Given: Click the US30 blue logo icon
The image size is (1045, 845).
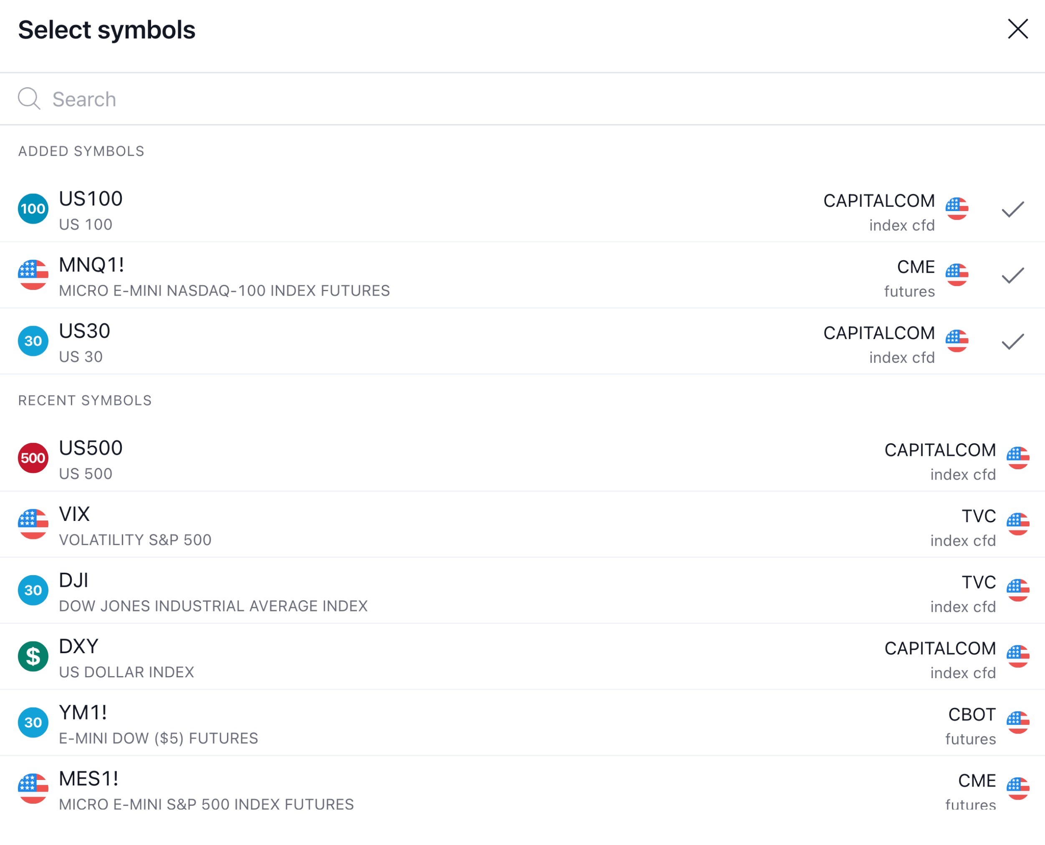Looking at the screenshot, I should [33, 341].
